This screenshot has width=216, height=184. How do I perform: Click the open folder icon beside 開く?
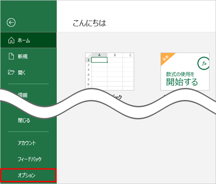(x=11, y=72)
